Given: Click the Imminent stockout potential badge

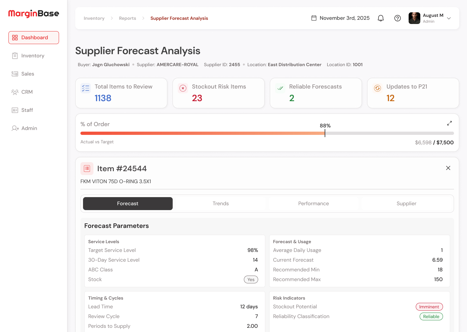Looking at the screenshot, I should click(x=429, y=307).
